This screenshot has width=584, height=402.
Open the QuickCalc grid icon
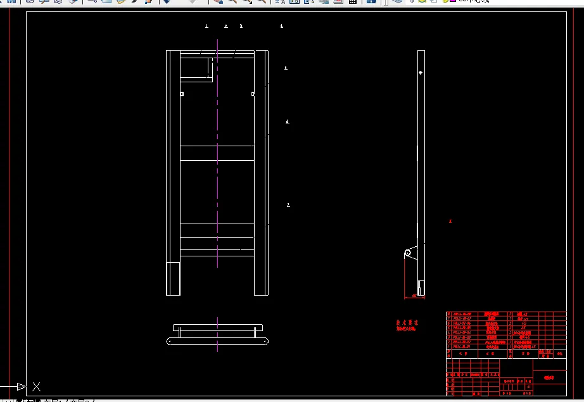(x=352, y=1)
